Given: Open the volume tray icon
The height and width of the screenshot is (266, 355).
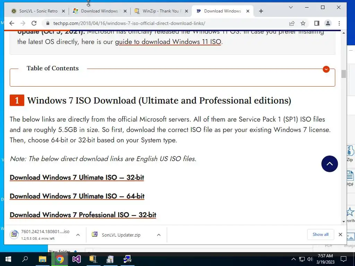Looking at the screenshot, I should click(310, 259).
